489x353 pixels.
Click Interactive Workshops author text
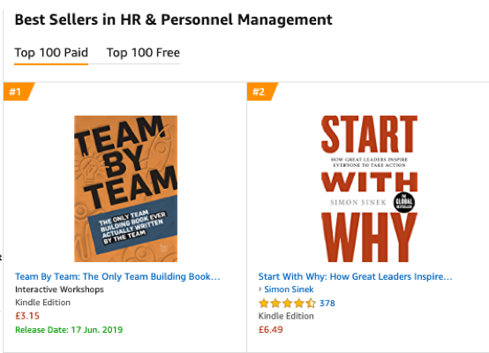click(x=59, y=289)
